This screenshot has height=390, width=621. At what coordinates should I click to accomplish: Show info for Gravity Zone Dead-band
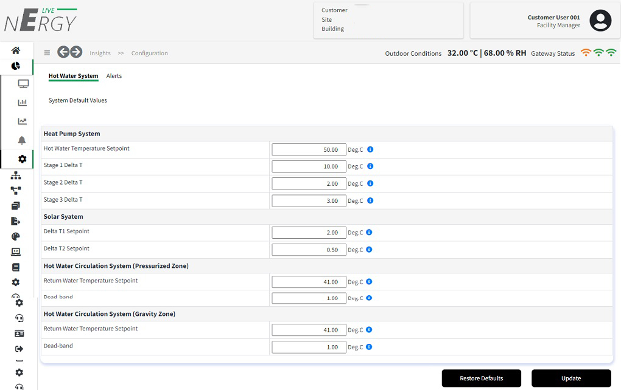point(369,347)
